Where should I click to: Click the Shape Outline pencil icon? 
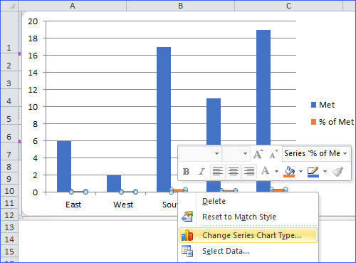point(313,171)
